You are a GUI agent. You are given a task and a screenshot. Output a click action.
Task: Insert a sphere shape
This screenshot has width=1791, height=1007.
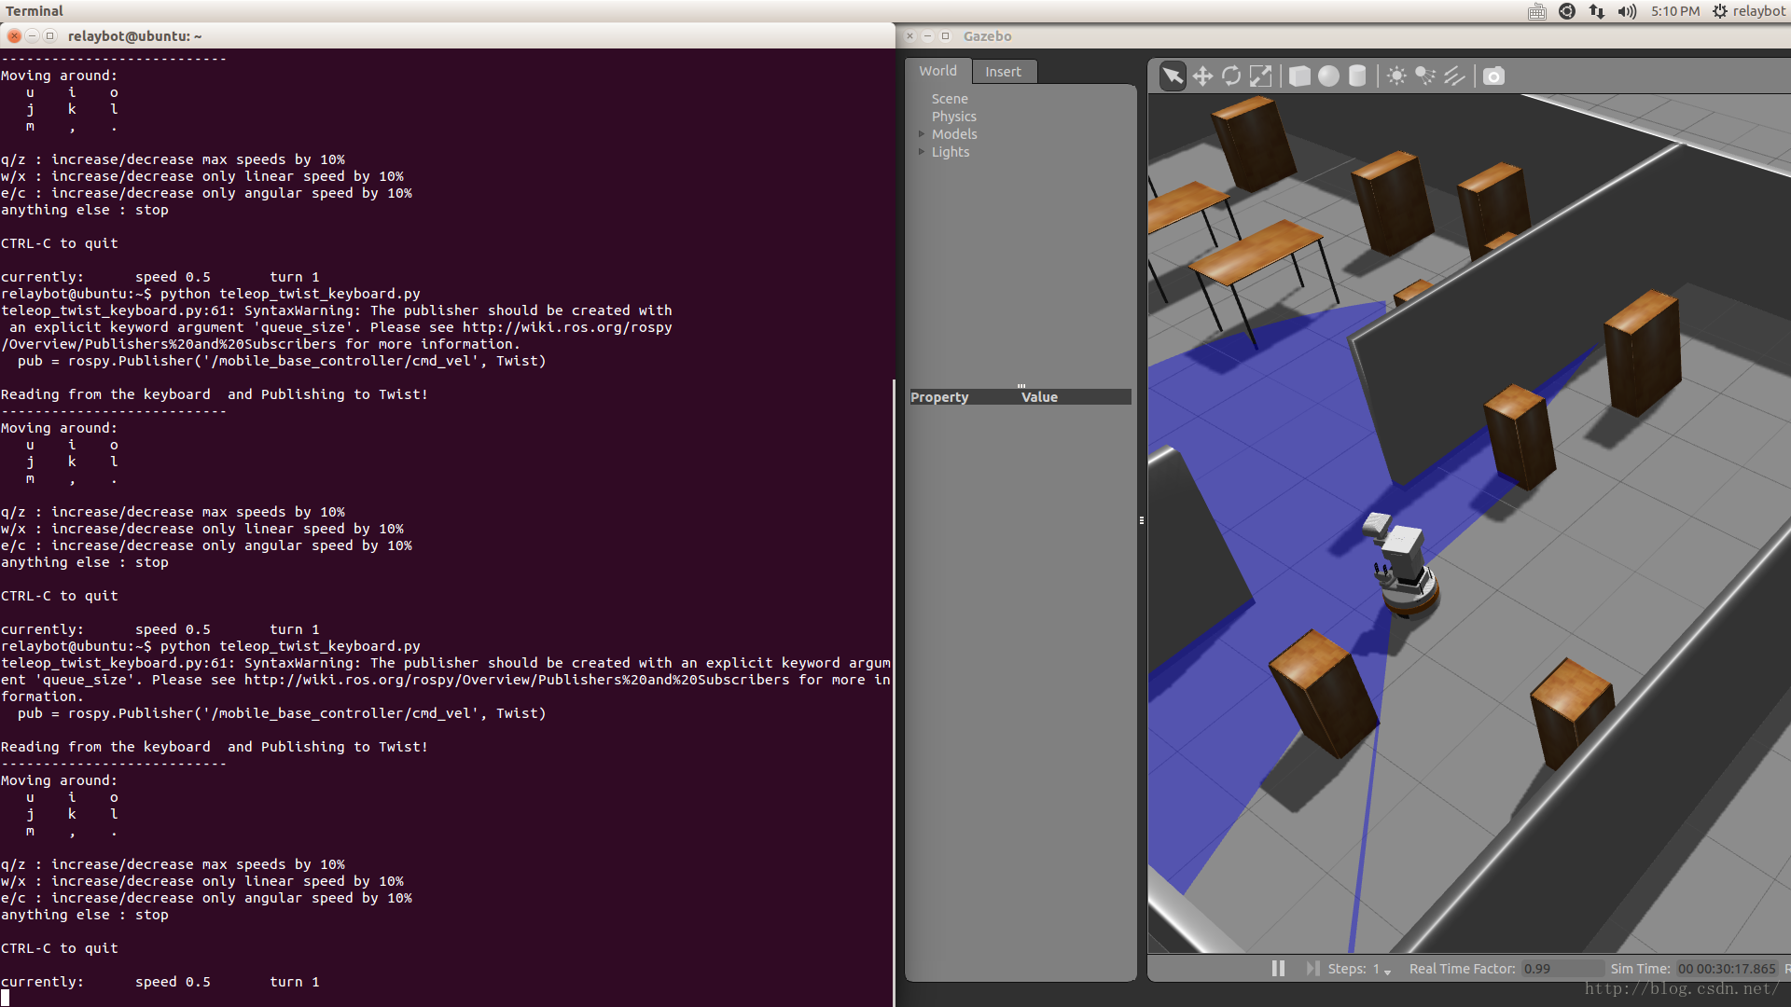(x=1328, y=76)
